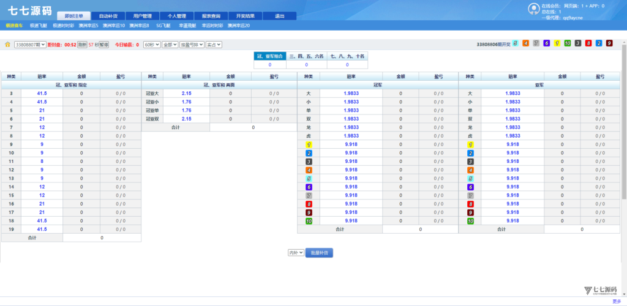
Task: Select purple number 6 ball in 冠军 table
Action: 309,187
